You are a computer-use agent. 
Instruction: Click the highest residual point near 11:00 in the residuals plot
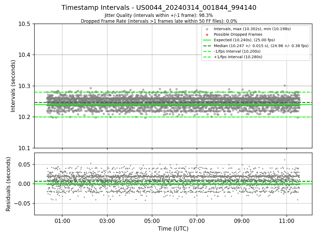click(285, 160)
